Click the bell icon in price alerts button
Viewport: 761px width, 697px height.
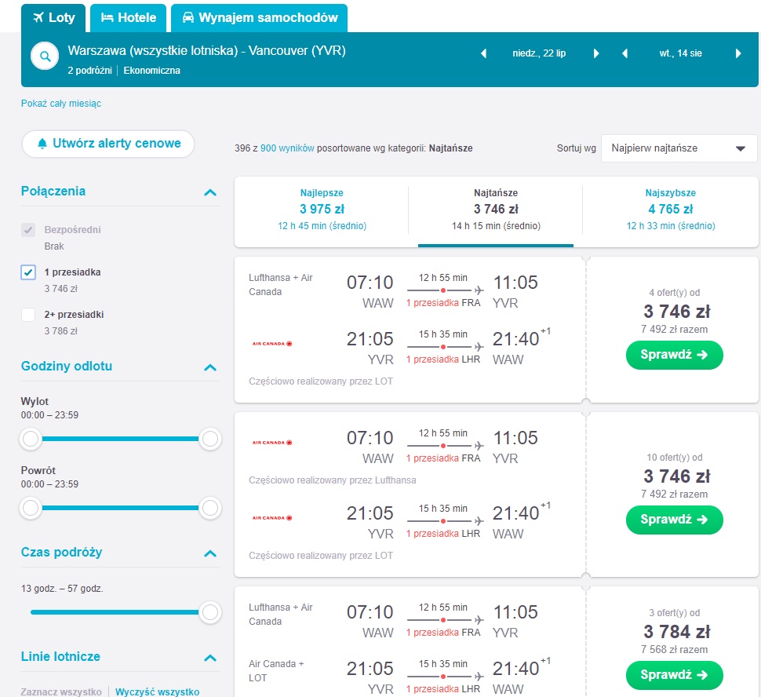pyautogui.click(x=42, y=144)
